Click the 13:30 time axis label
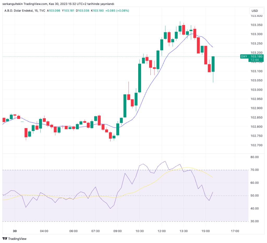This screenshot has width=267, height=243. pyautogui.click(x=184, y=231)
